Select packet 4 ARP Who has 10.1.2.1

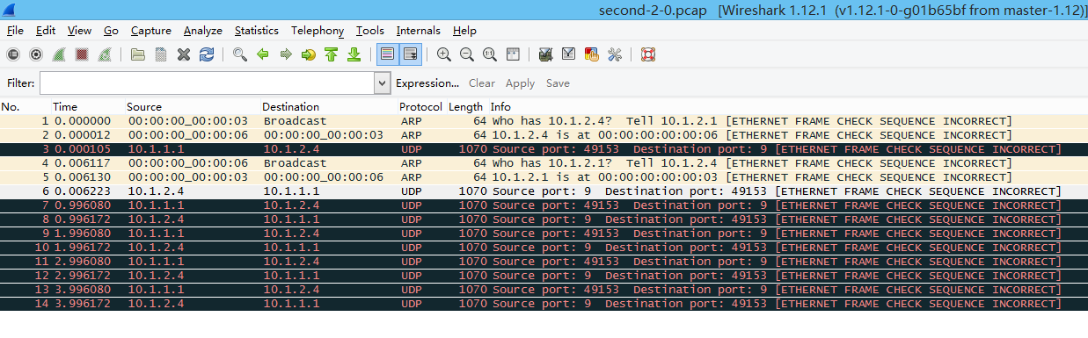pos(544,163)
